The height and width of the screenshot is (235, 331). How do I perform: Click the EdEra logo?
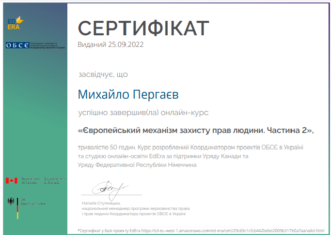coord(16,23)
